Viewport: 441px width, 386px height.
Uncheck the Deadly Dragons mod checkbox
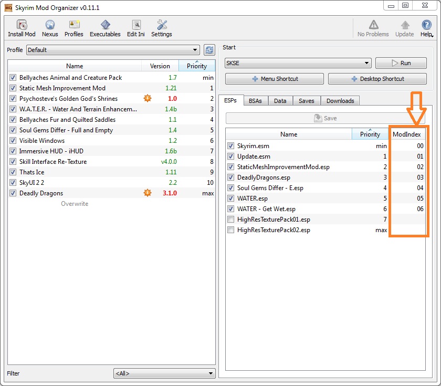13,193
